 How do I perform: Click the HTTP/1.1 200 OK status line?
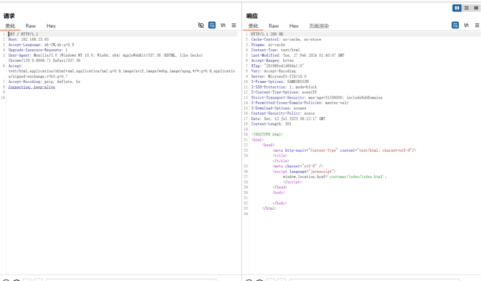267,34
